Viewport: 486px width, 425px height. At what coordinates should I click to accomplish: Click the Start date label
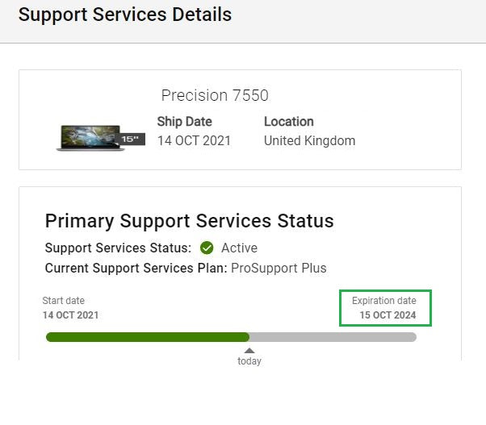(63, 301)
